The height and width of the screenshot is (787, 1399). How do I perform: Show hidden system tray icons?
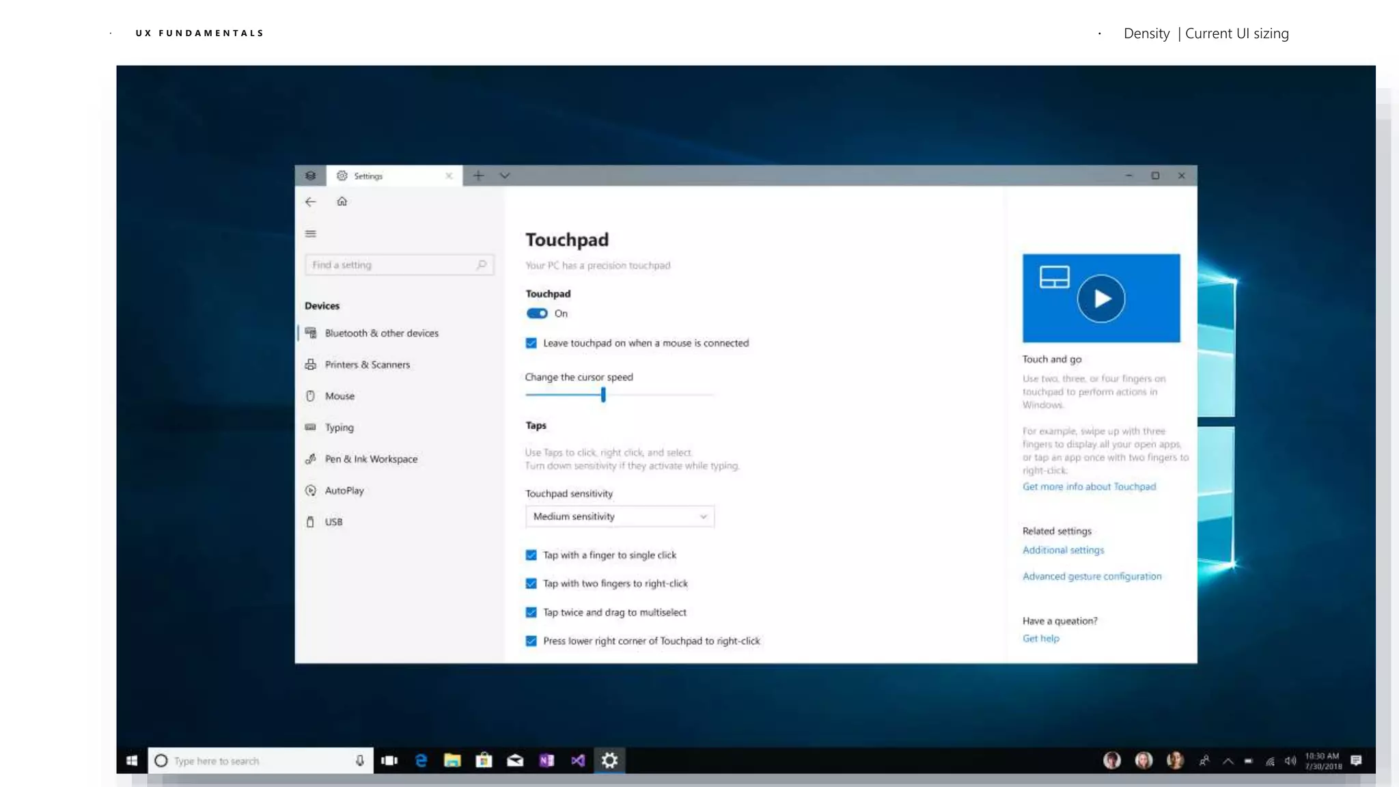[1228, 761]
